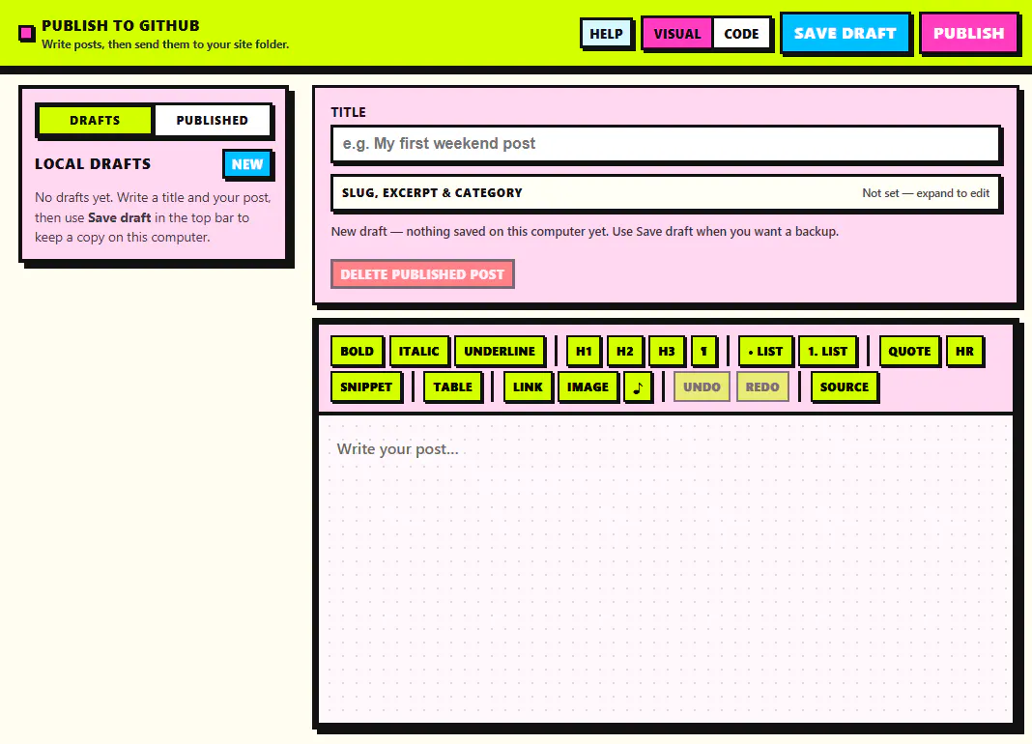Screen dimensions: 1032x744
Task: Expand Slug, Excerpt & Category section
Action: coord(666,193)
